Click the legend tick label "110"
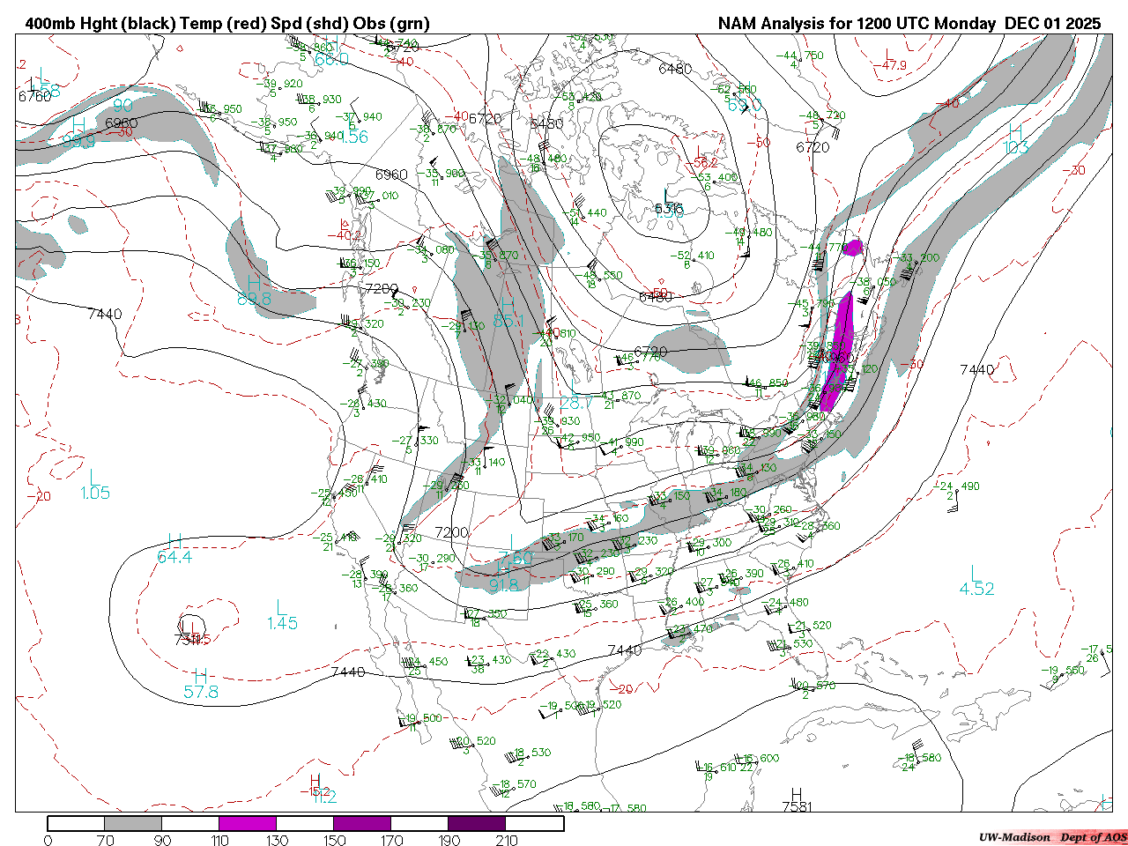Viewport: 1128px width, 846px height. click(x=219, y=840)
